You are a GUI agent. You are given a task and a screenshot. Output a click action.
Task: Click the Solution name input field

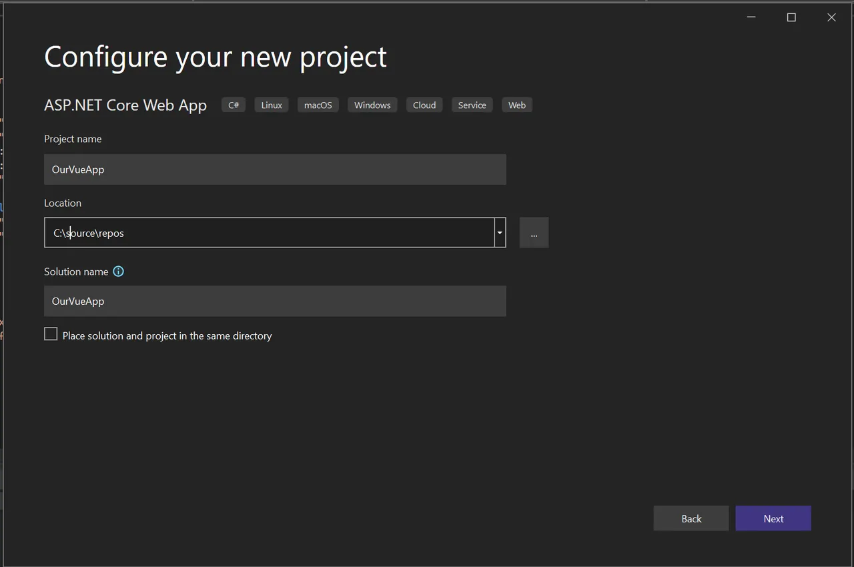coord(275,301)
